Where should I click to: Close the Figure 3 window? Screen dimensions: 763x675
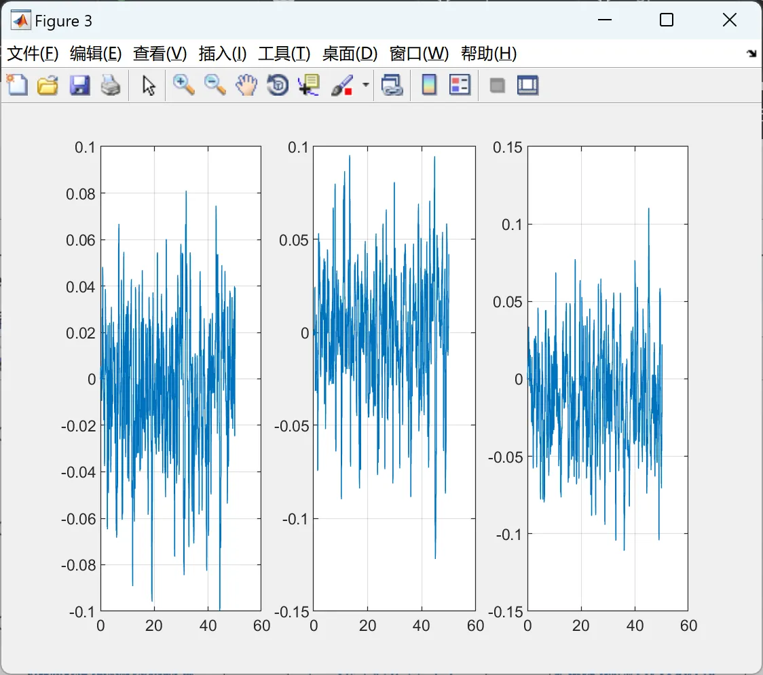730,20
